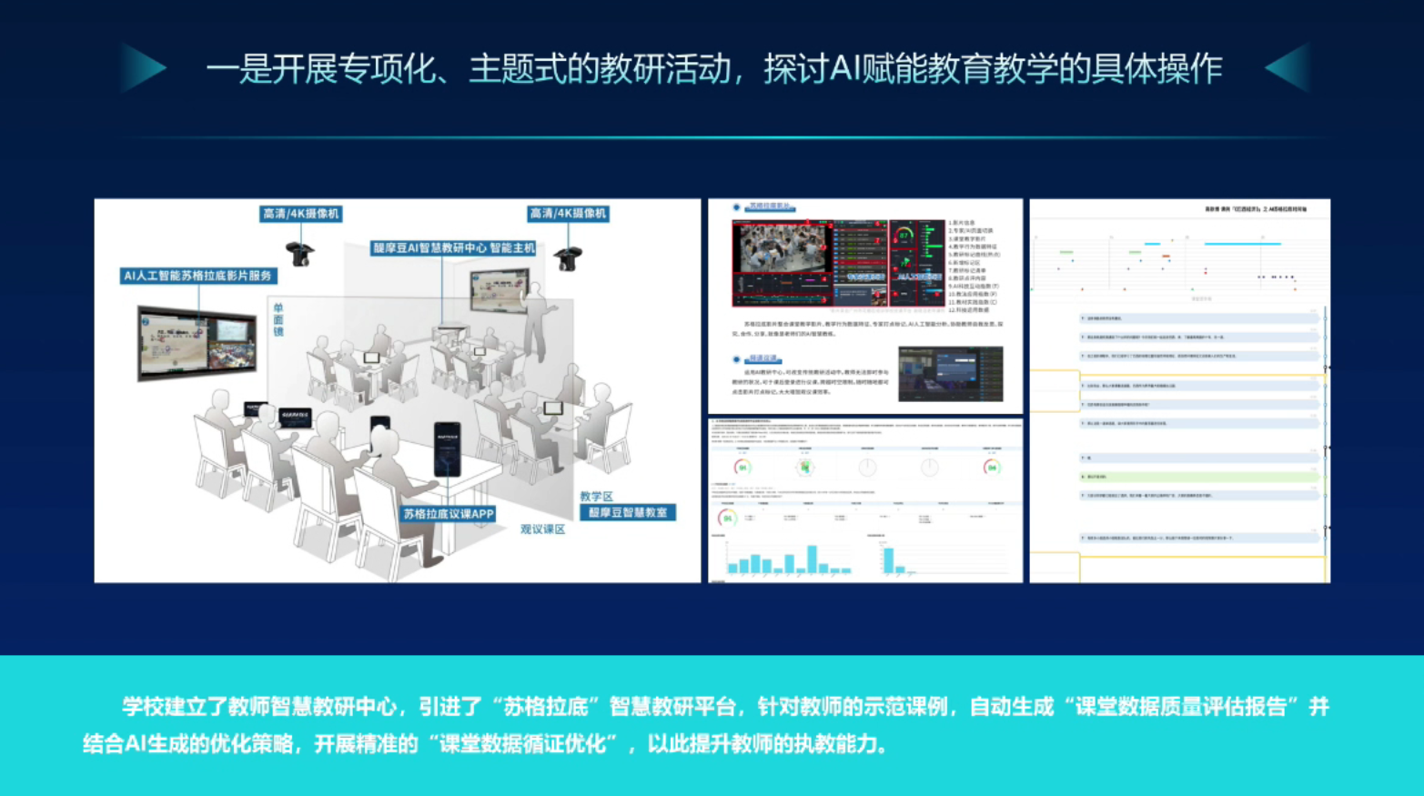Click the green highlighted row in the transcript panel

1198,477
